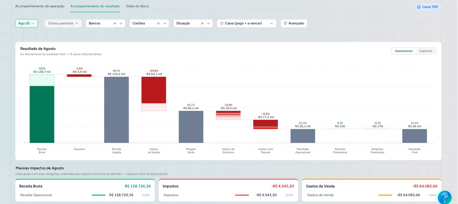Click the red Impostos progress bar
The image size is (458, 204).
242,195
